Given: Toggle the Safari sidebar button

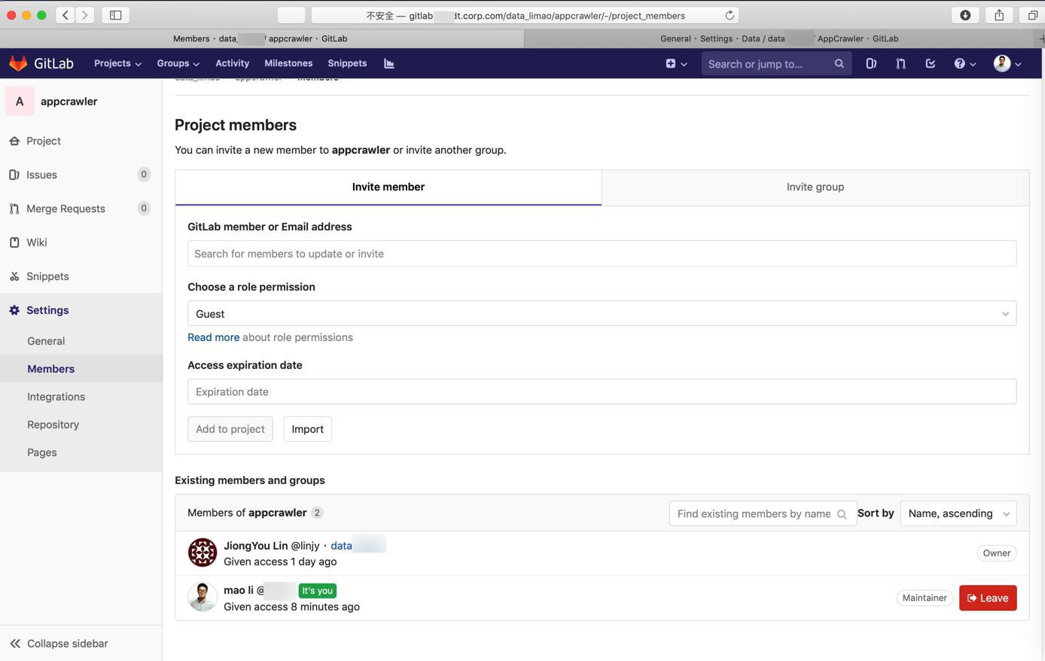Looking at the screenshot, I should 116,15.
